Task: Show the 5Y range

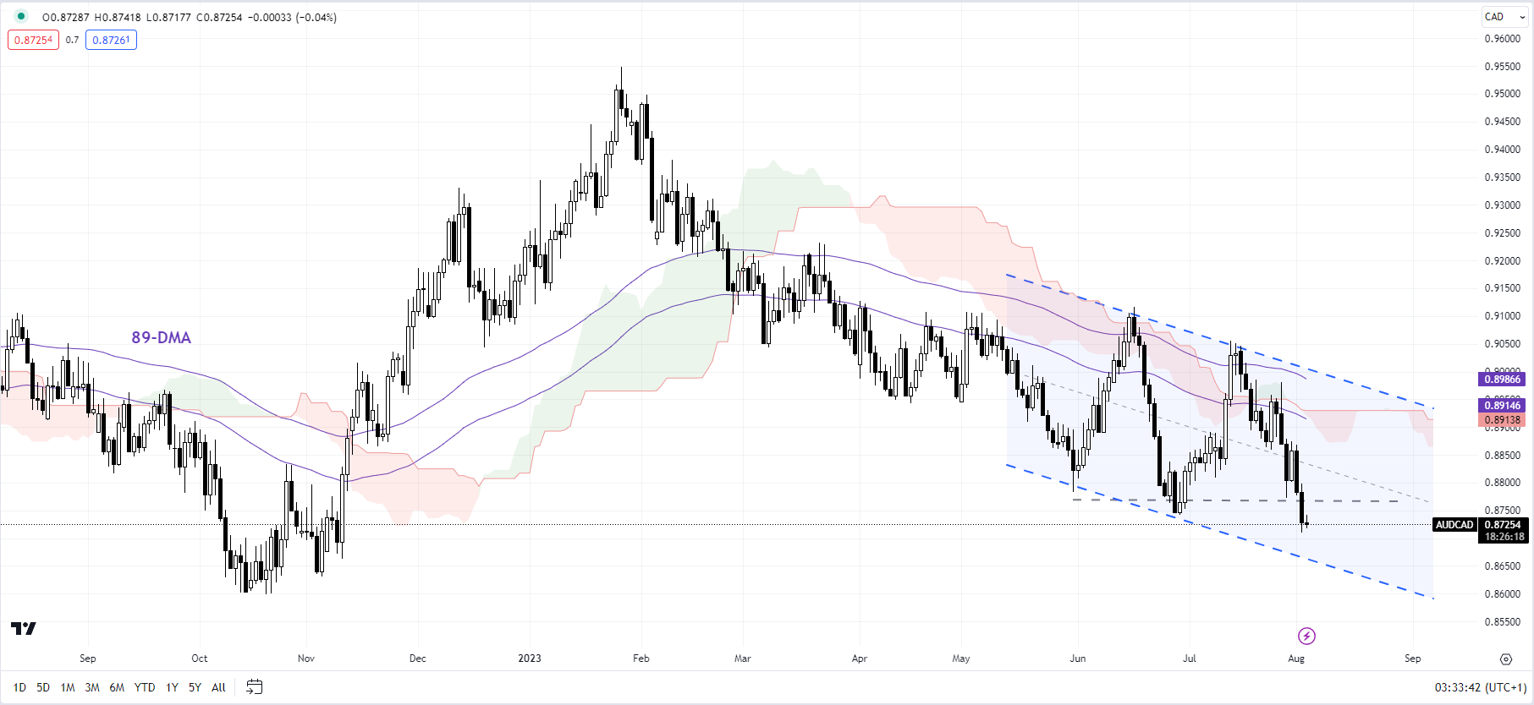Action: click(x=195, y=687)
